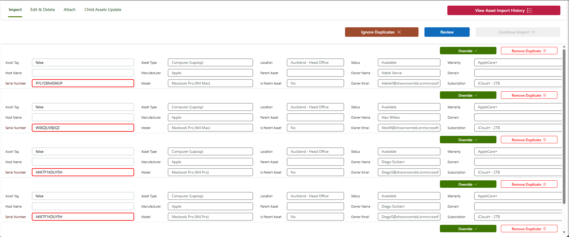Viewport: 569px width, 237px height.
Task: Click the Warranty field in Adele Vance's row
Action: [518, 63]
